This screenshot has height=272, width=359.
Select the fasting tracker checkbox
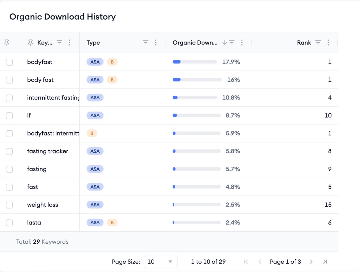[10, 151]
